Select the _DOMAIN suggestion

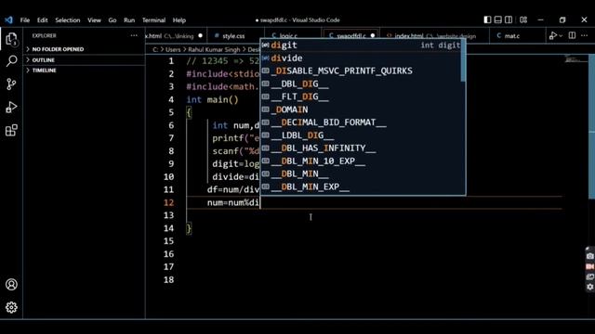tap(361, 109)
